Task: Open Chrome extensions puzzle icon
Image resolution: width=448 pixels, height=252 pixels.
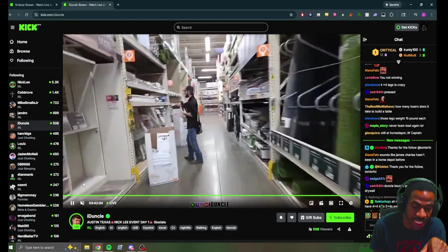Action: [x=391, y=15]
